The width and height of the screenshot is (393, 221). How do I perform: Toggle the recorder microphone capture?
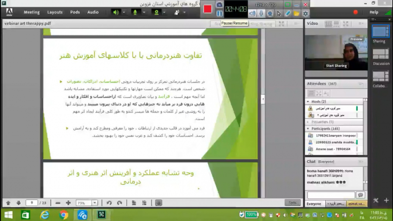pyautogui.click(x=261, y=14)
